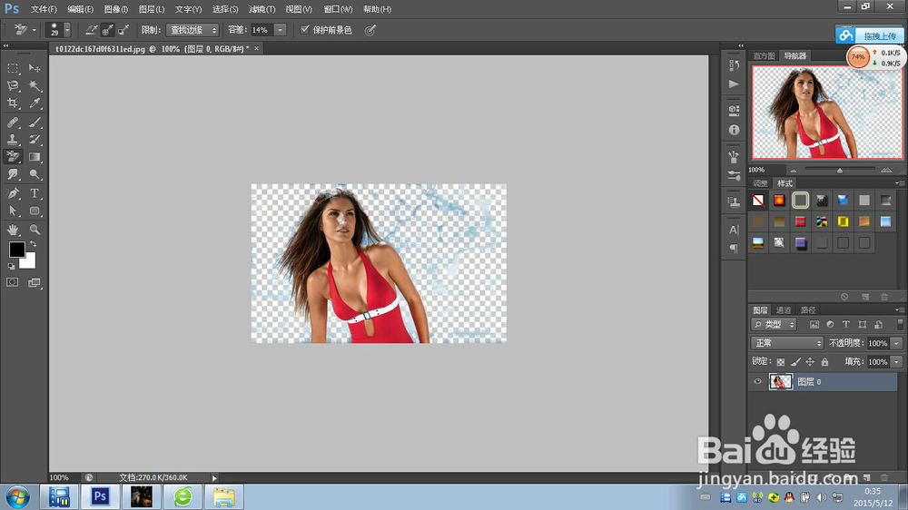The height and width of the screenshot is (510, 908).
Task: Toggle Quick Mask mode
Action: coord(12,282)
